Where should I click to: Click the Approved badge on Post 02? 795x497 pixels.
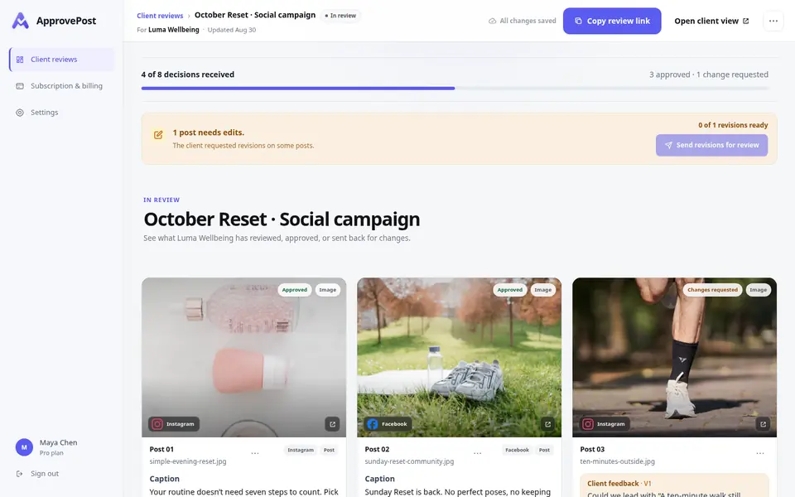coord(510,290)
